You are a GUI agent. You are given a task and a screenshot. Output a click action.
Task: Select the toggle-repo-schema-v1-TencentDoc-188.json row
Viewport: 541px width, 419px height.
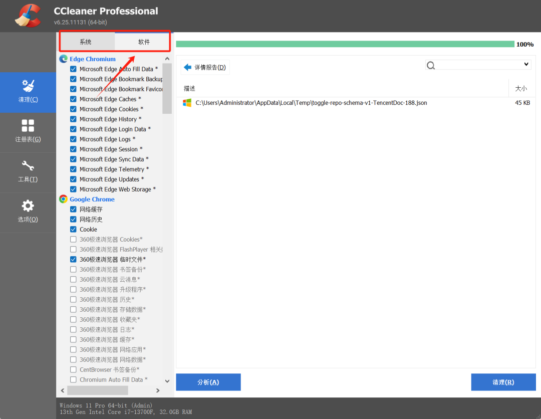[356, 103]
